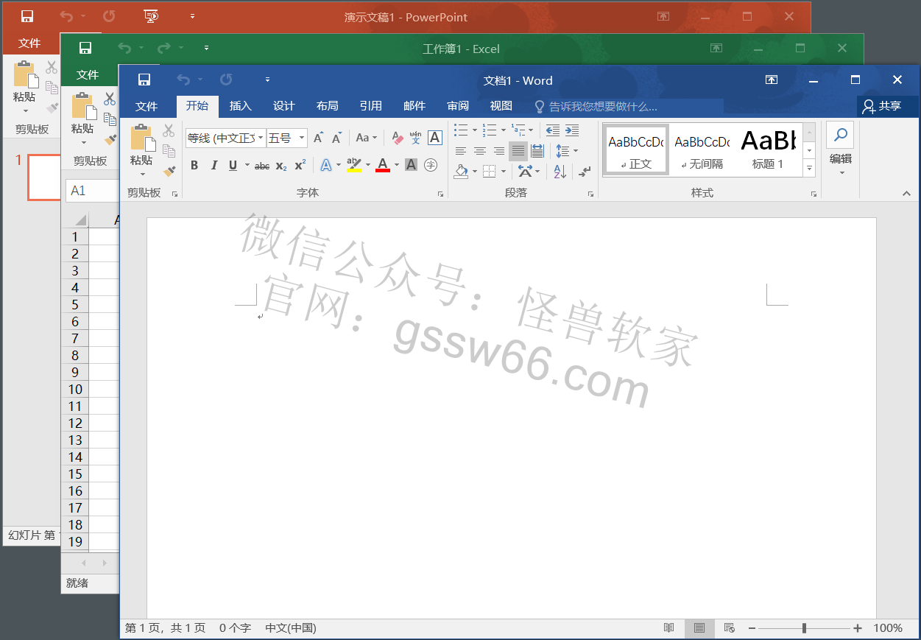Start the slideshow from PowerPoint's quick access toolbar

click(x=151, y=16)
